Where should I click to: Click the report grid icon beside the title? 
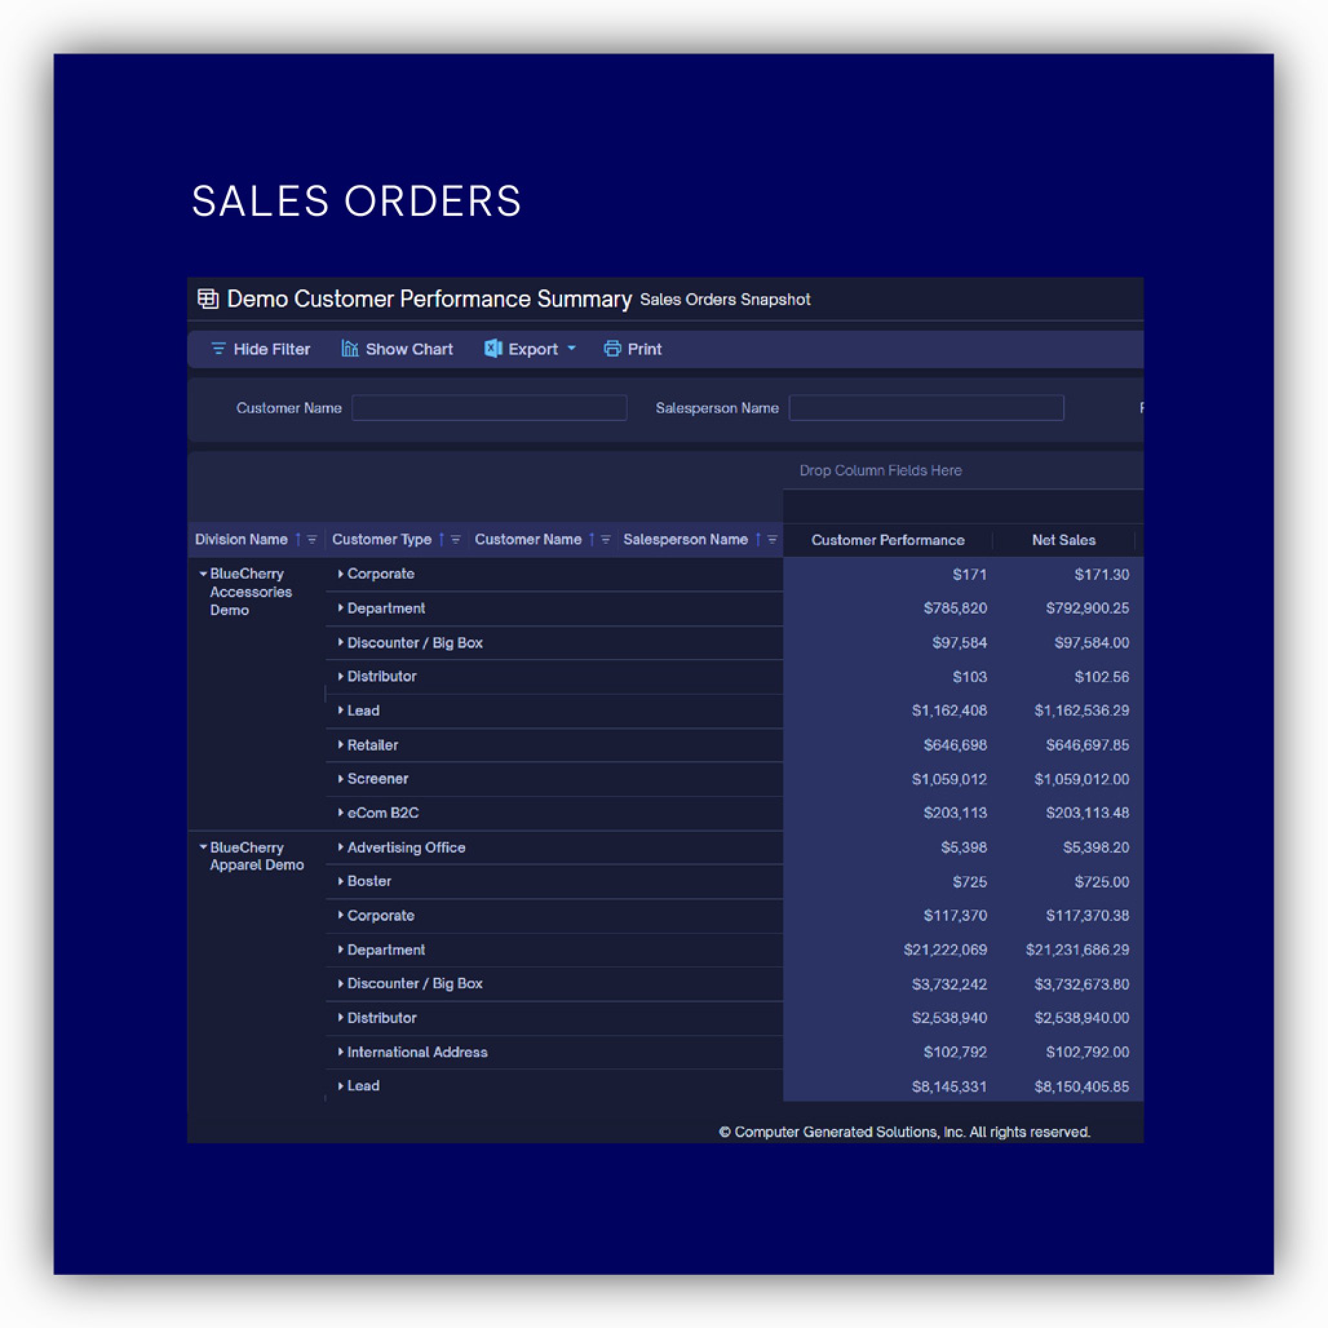[x=207, y=299]
